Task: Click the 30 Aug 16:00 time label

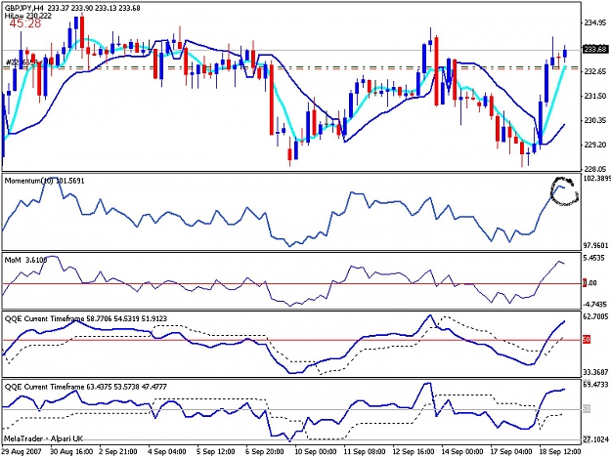Action: (x=71, y=452)
